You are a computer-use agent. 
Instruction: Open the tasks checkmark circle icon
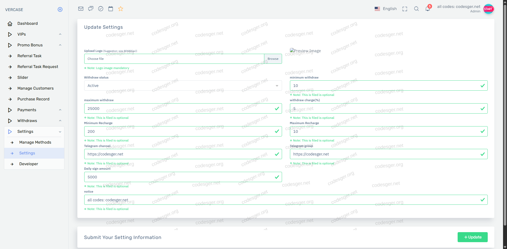click(101, 9)
